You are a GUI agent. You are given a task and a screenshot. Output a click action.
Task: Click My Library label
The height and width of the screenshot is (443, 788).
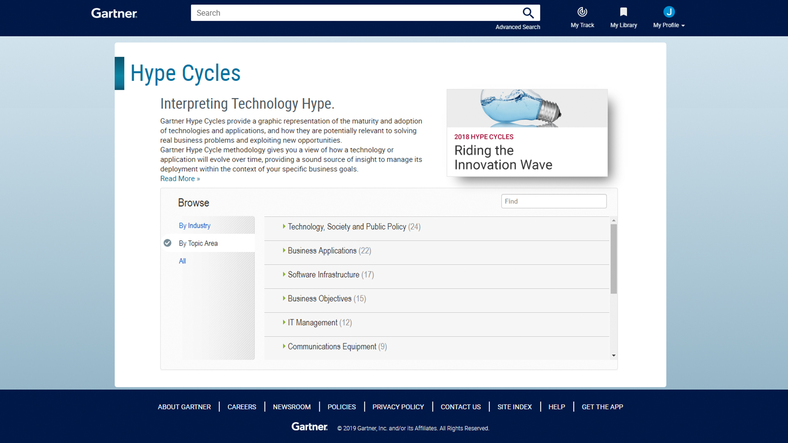623,25
